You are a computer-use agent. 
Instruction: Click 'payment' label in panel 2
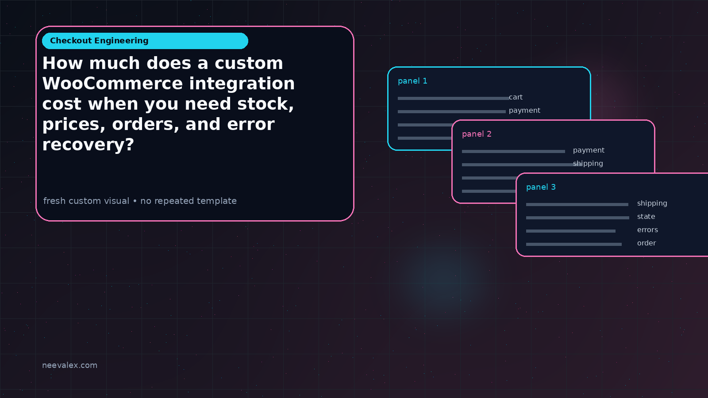[x=589, y=150]
